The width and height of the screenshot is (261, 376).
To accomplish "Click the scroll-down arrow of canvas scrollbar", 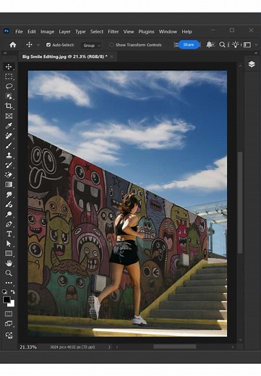I will pyautogui.click(x=240, y=340).
